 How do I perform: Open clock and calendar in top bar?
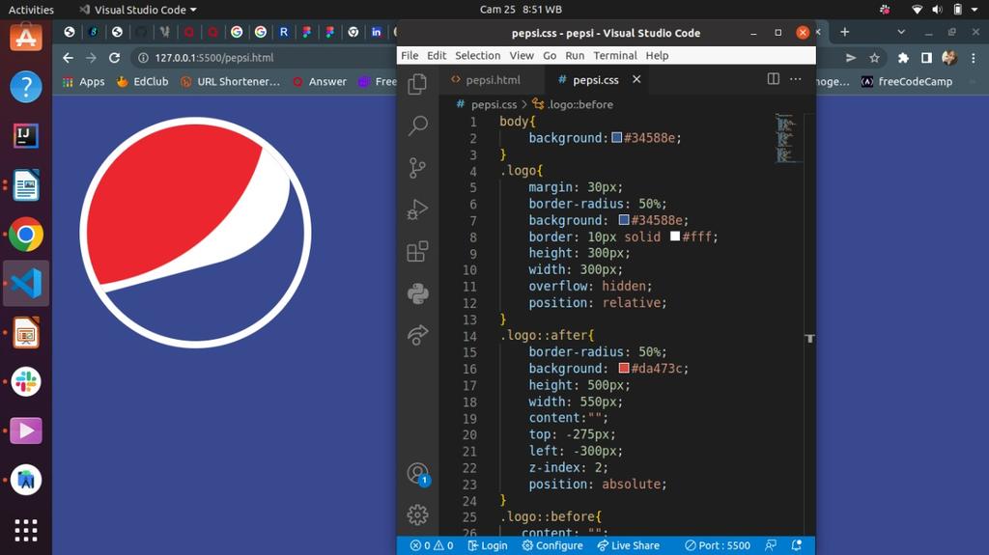[x=521, y=10]
